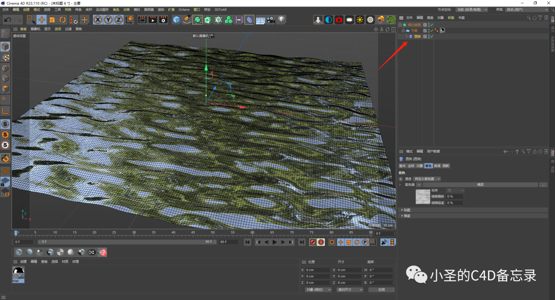Select the Rotate tool in the toolbar

pos(62,20)
